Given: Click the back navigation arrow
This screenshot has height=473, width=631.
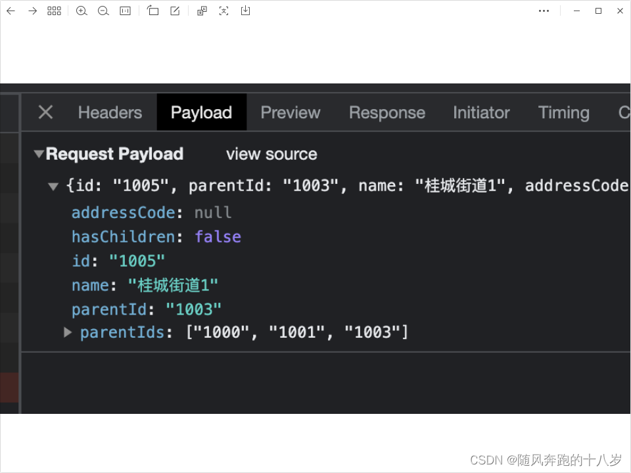Looking at the screenshot, I should (x=10, y=11).
